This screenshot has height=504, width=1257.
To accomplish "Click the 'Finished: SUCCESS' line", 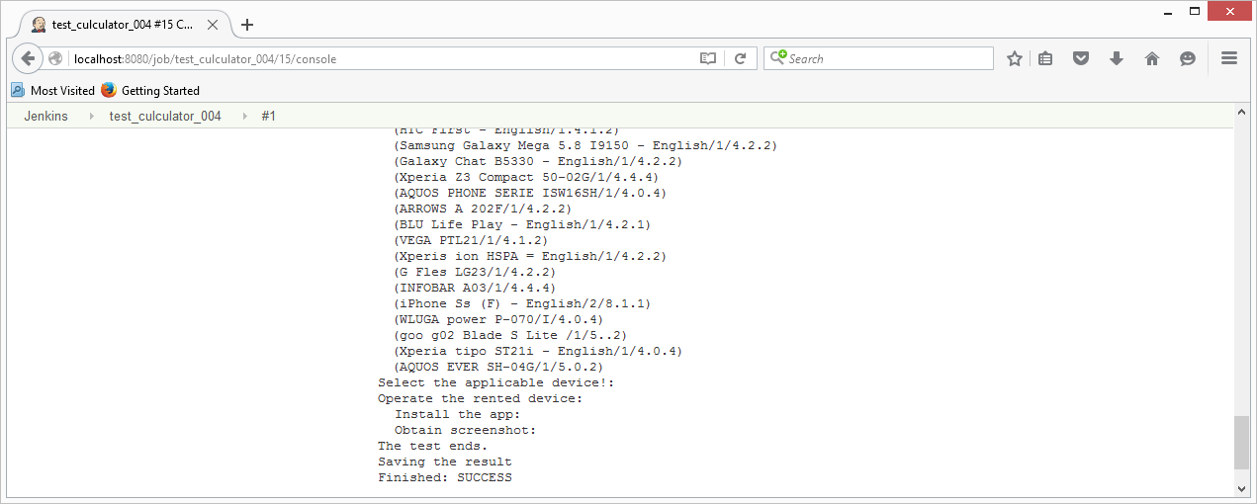I will (445, 477).
